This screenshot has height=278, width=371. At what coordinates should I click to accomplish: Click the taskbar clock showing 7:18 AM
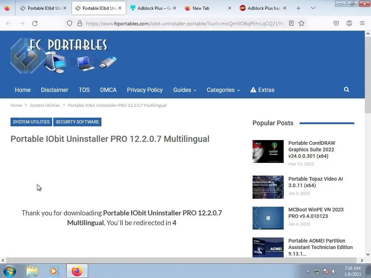coord(352,271)
